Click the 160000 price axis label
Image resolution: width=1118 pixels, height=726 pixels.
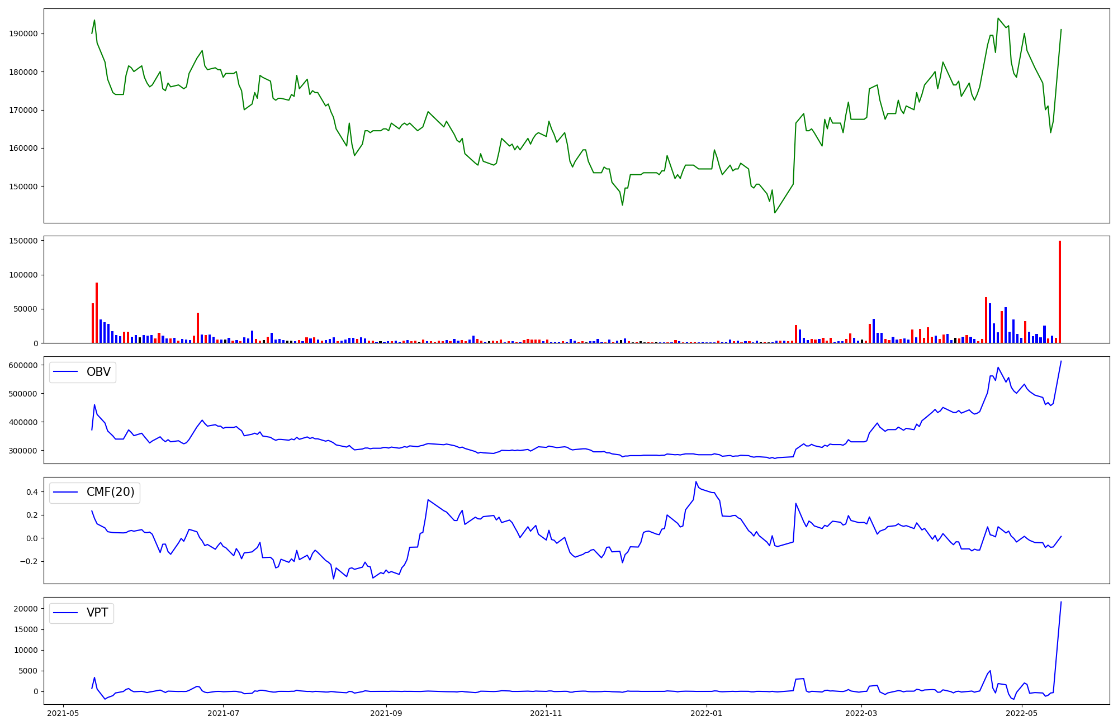(23, 149)
